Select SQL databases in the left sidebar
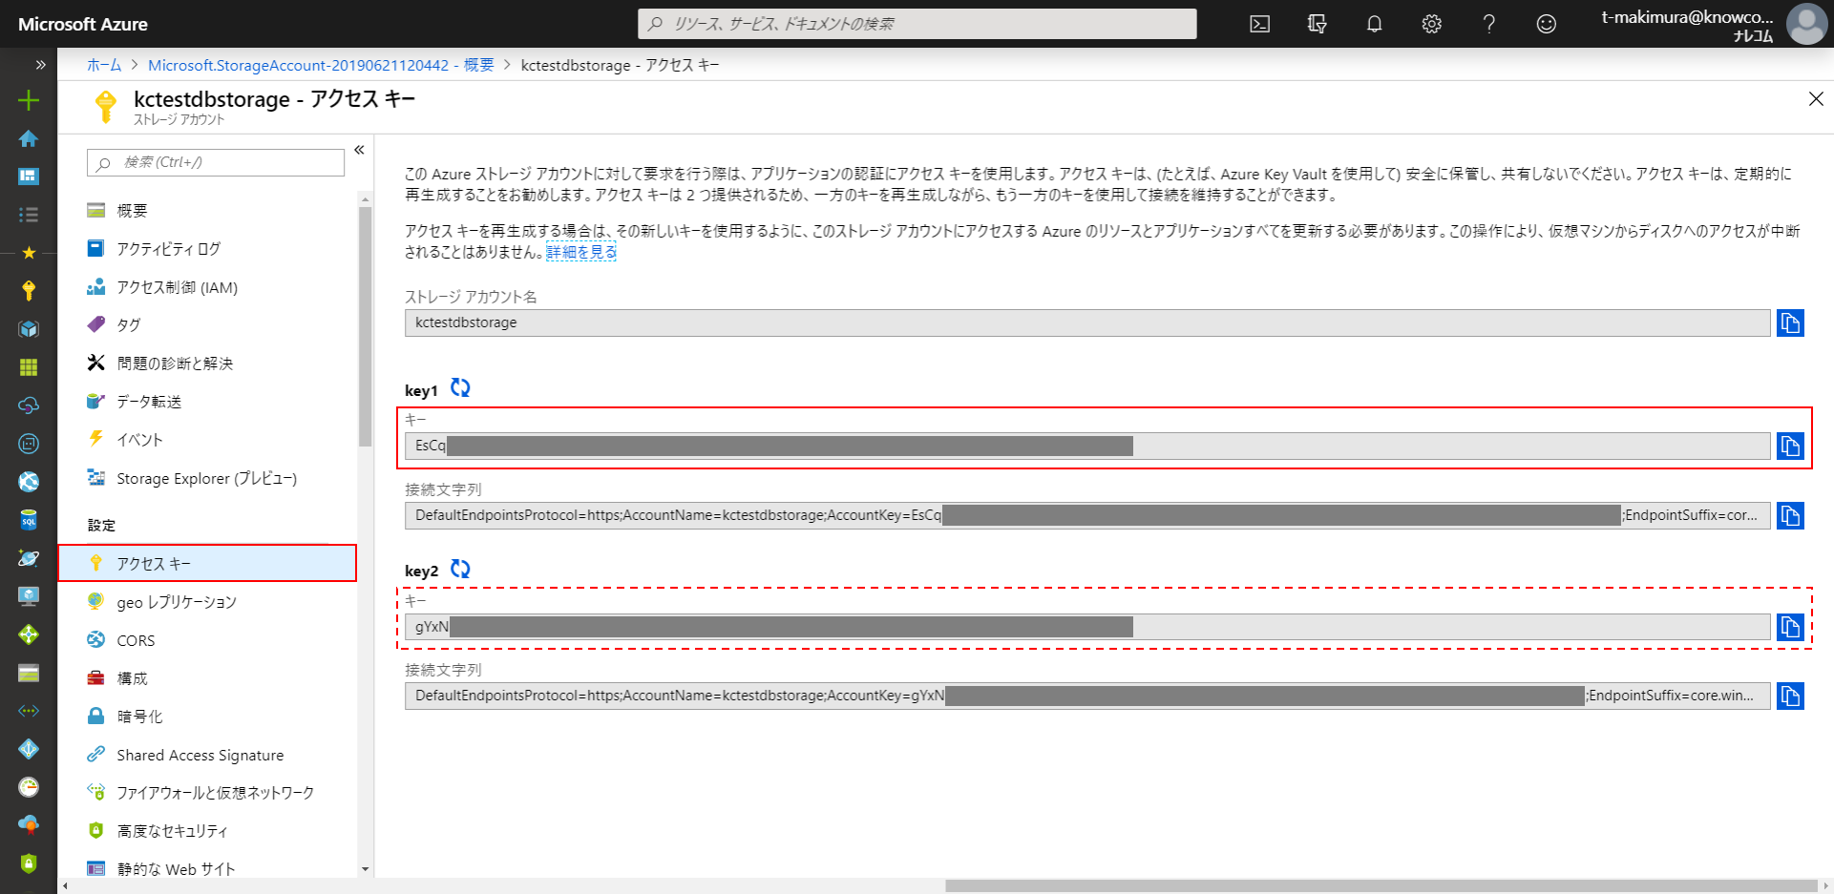 point(29,520)
